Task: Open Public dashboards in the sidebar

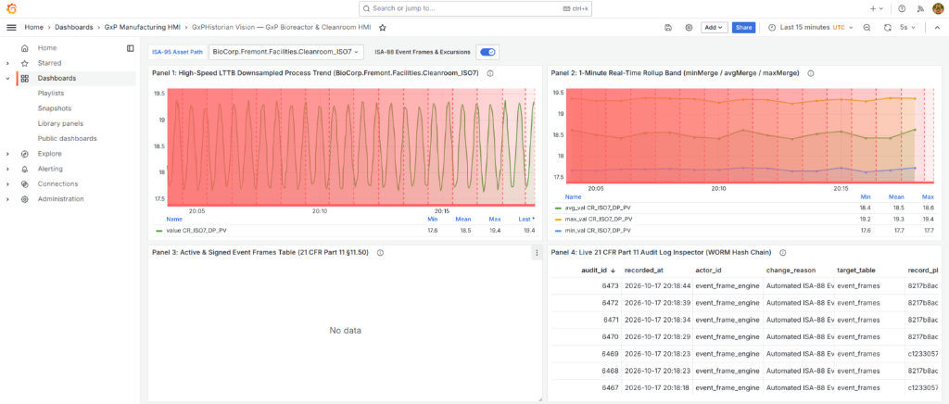Action: [67, 138]
